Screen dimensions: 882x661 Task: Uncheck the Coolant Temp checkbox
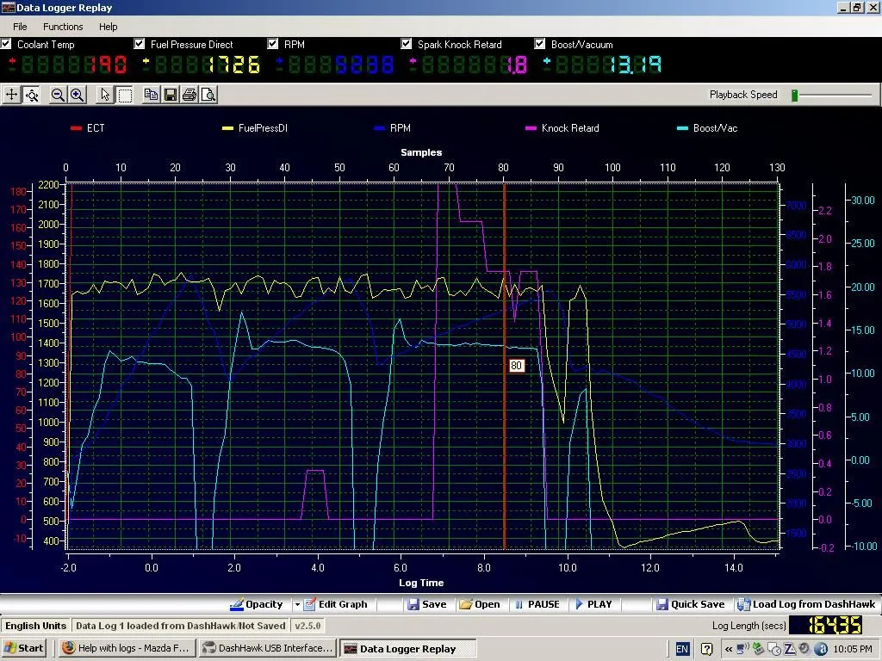(x=6, y=43)
